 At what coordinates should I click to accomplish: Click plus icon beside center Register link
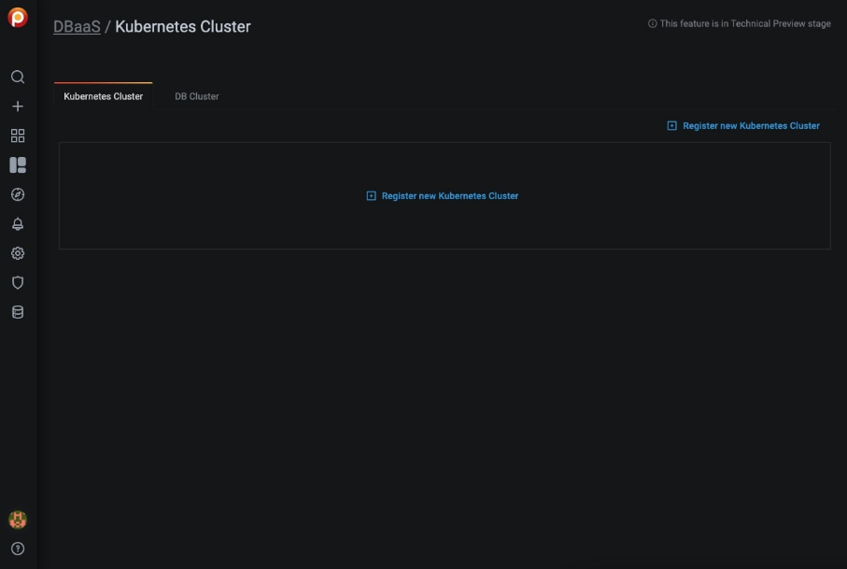pyautogui.click(x=371, y=195)
